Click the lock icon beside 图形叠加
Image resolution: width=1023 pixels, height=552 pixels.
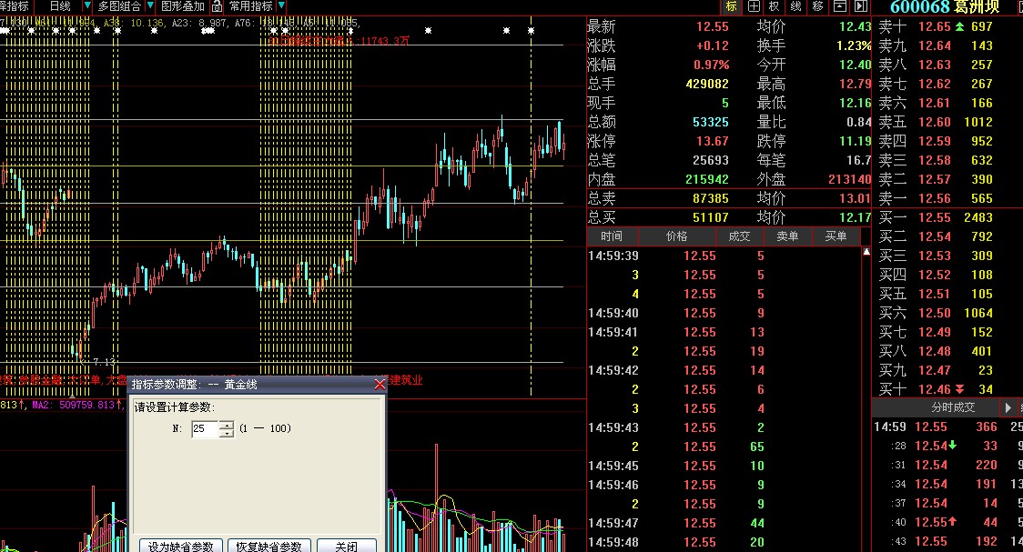(x=217, y=6)
